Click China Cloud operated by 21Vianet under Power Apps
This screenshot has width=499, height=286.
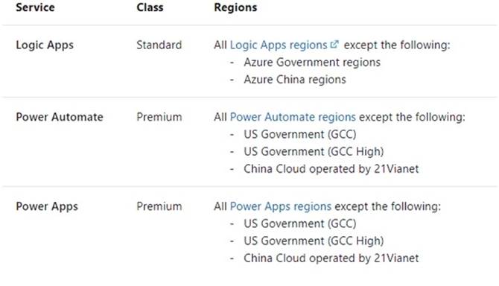tap(331, 258)
